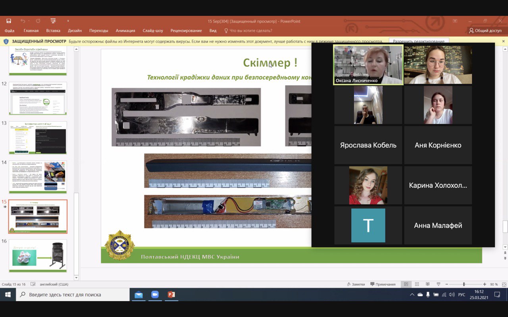Viewport: 508px width, 317px height.
Task: Expand Customize Quick Access Toolbar dropdown
Action: pyautogui.click(x=68, y=21)
